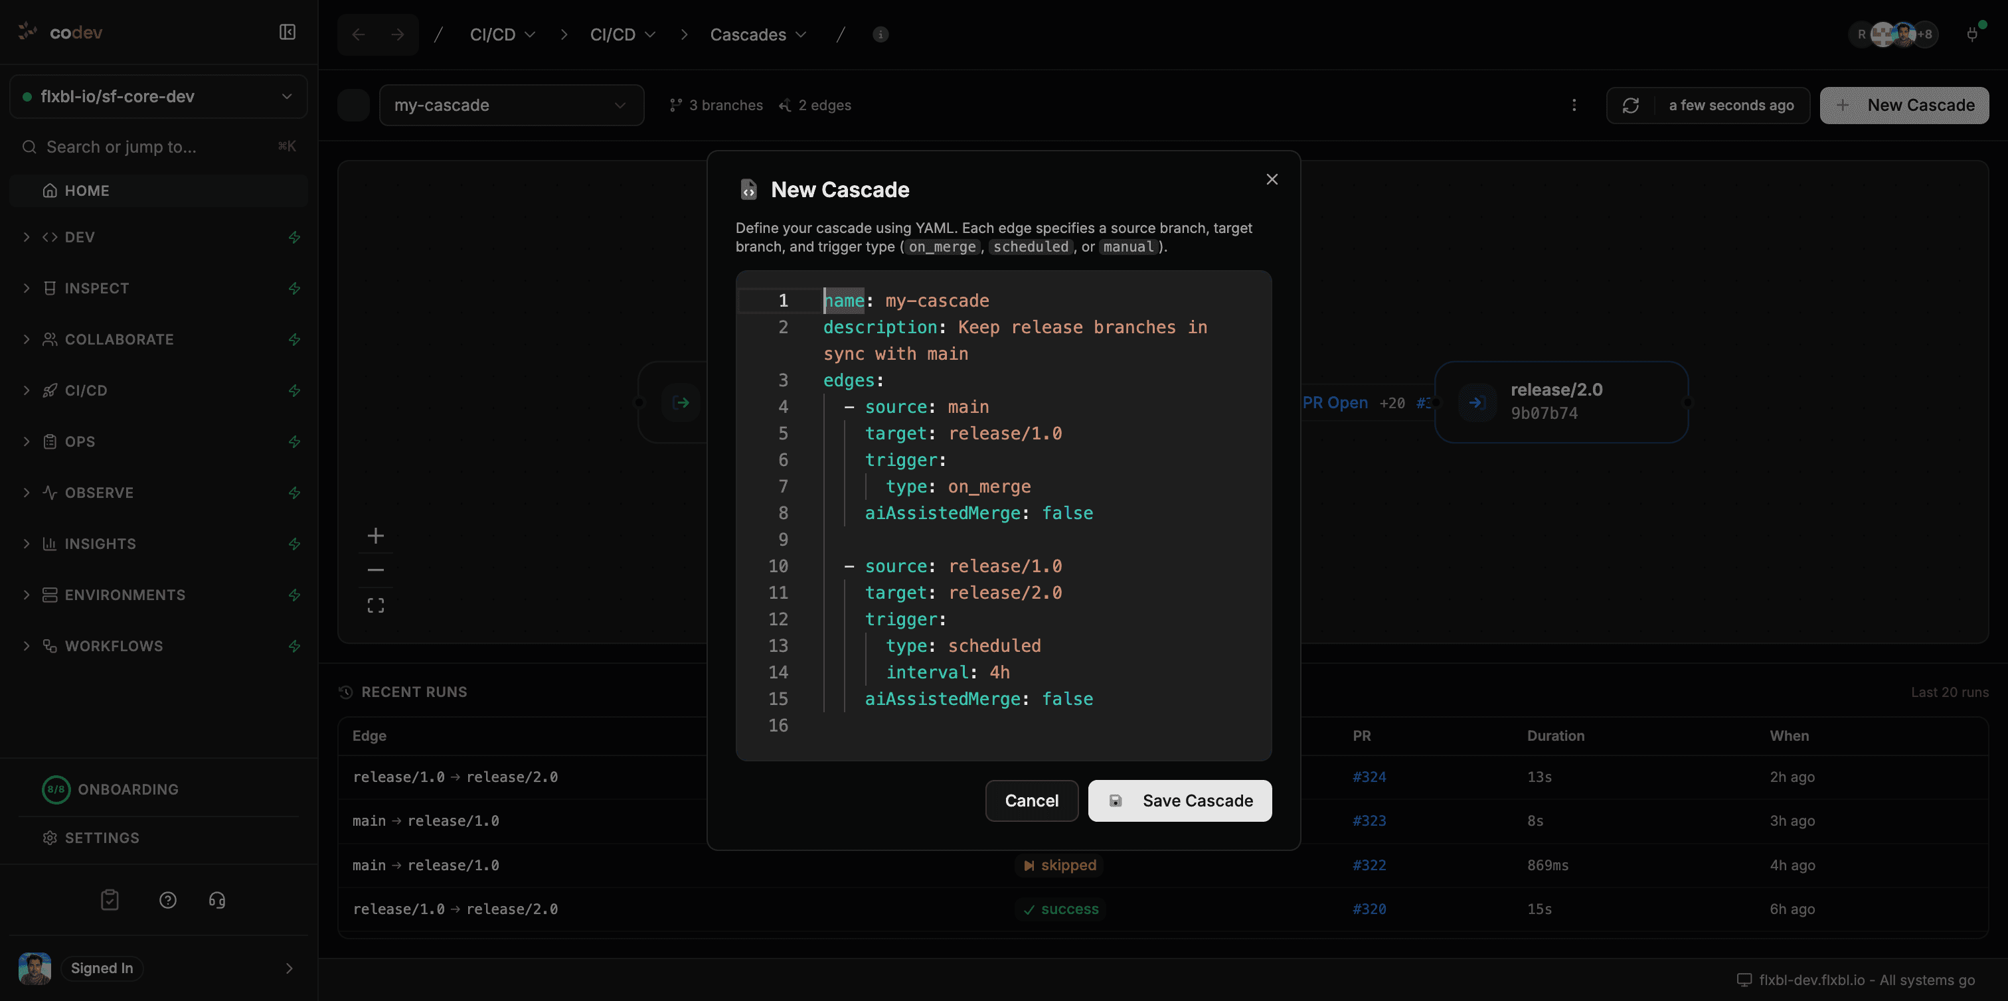Open the my-cascade selector dropdown
The width and height of the screenshot is (2008, 1001).
pyautogui.click(x=511, y=105)
